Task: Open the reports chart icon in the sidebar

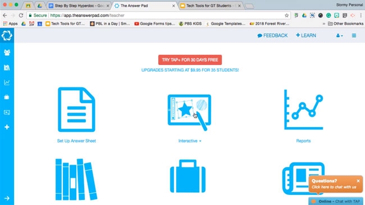Action: (7, 82)
